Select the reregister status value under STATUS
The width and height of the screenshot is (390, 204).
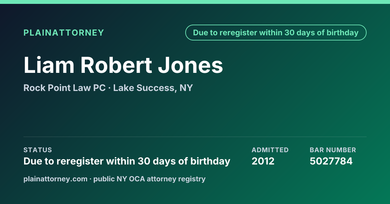coord(127,161)
